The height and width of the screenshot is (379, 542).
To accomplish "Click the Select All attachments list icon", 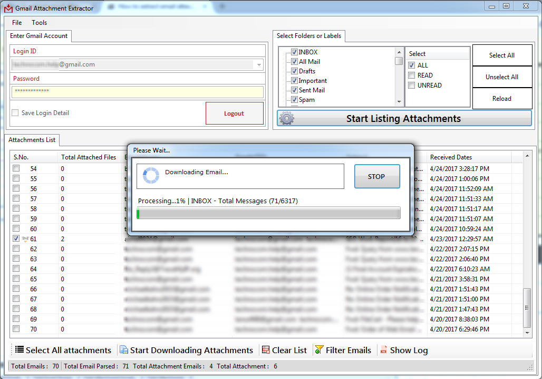I will tap(20, 350).
